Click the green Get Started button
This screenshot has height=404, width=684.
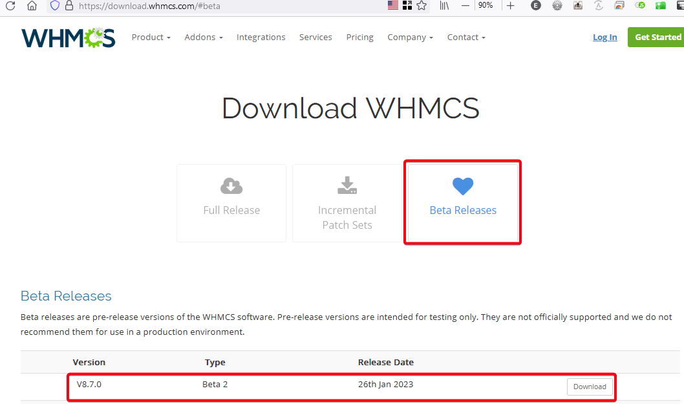656,37
